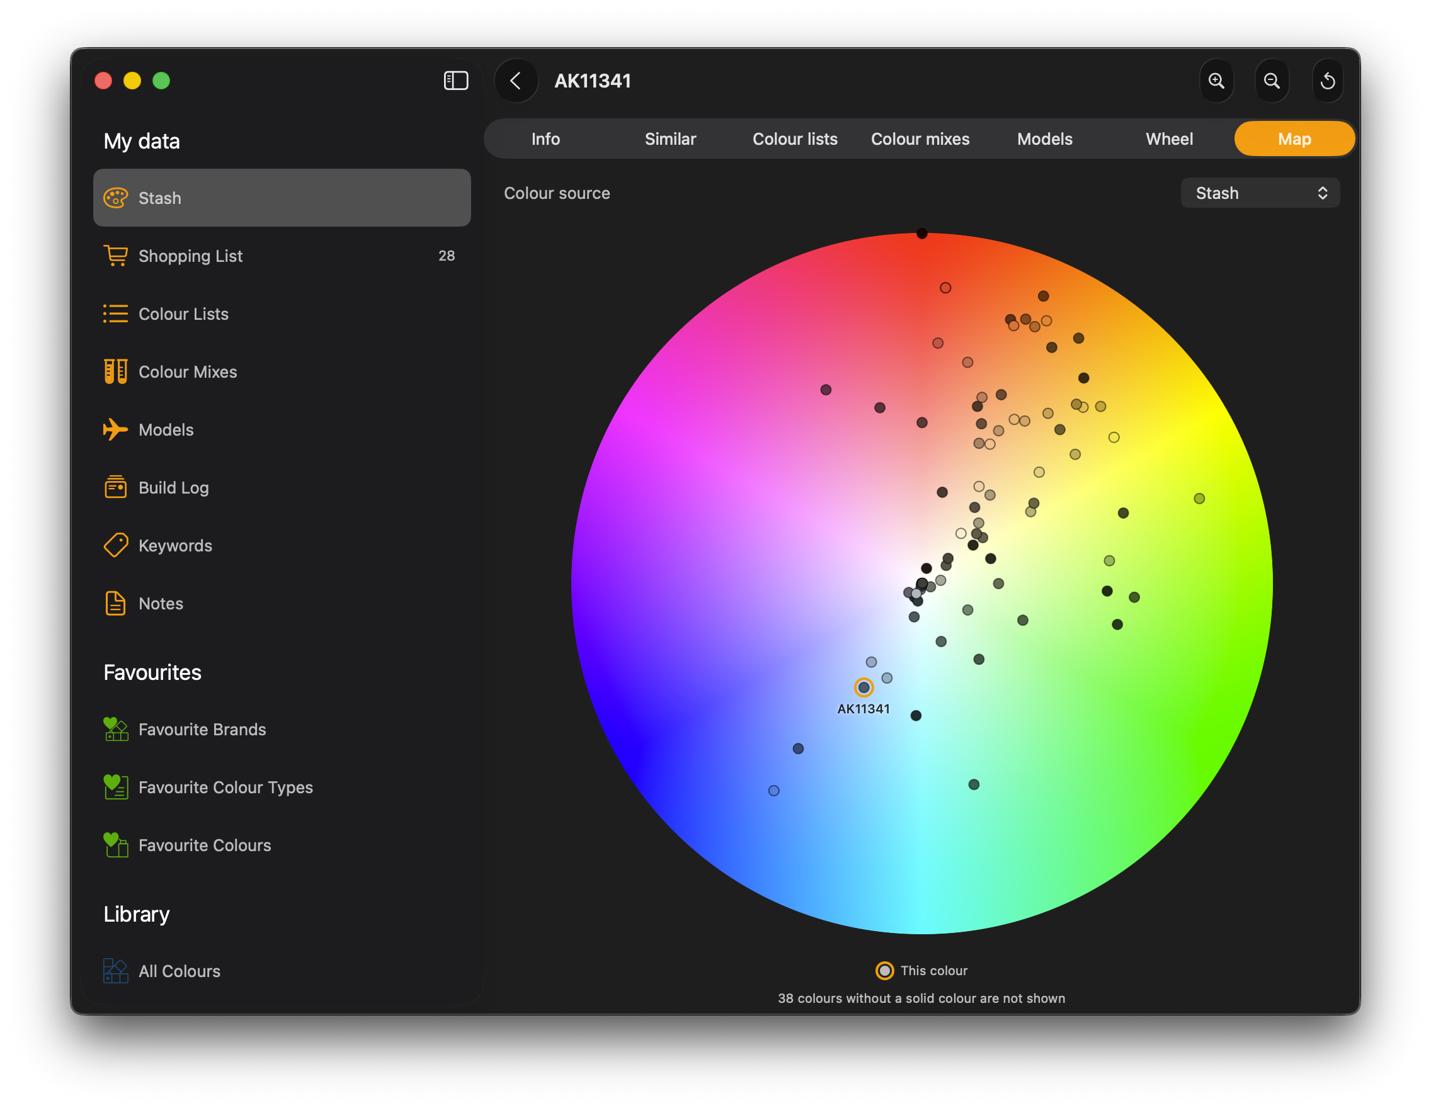The image size is (1431, 1108).
Task: Click the Build Log icon
Action: tap(115, 487)
